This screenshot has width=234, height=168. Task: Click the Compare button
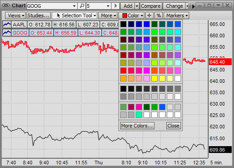click(x=151, y=6)
